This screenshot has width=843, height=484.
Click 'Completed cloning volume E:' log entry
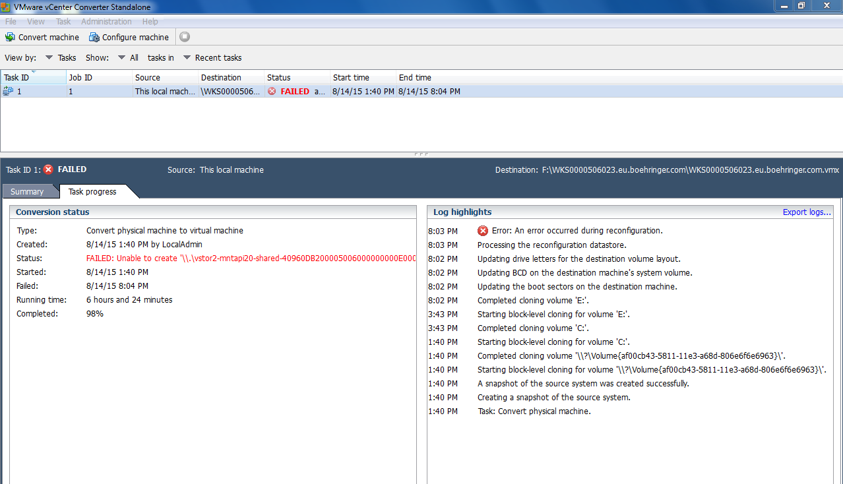pos(533,300)
